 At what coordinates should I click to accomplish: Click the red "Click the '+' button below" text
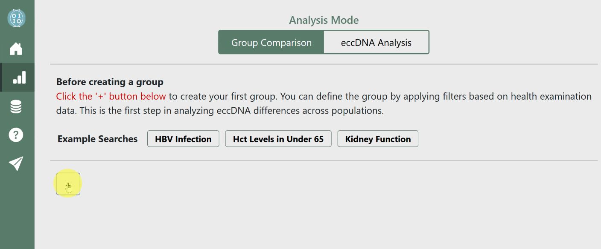pyautogui.click(x=111, y=97)
